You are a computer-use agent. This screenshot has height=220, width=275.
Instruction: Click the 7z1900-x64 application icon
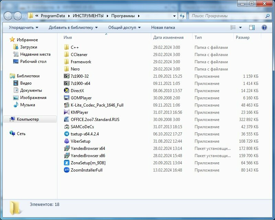[x=66, y=83]
